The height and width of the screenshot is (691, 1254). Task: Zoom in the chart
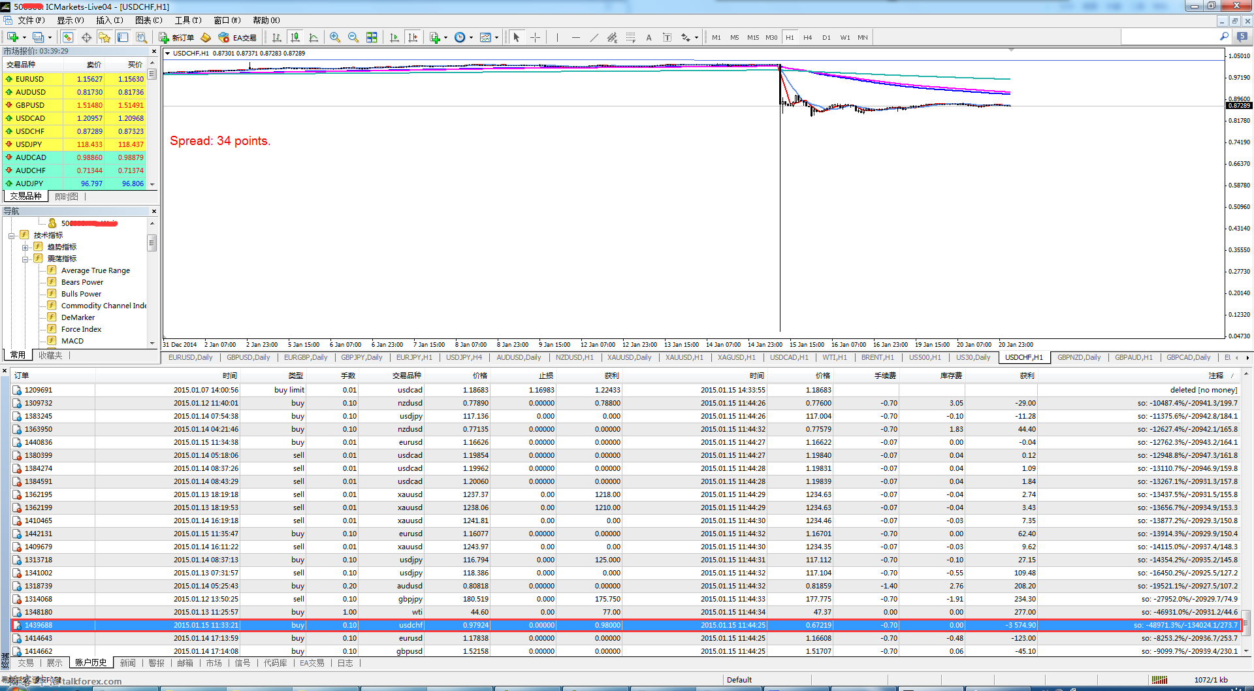pyautogui.click(x=335, y=37)
